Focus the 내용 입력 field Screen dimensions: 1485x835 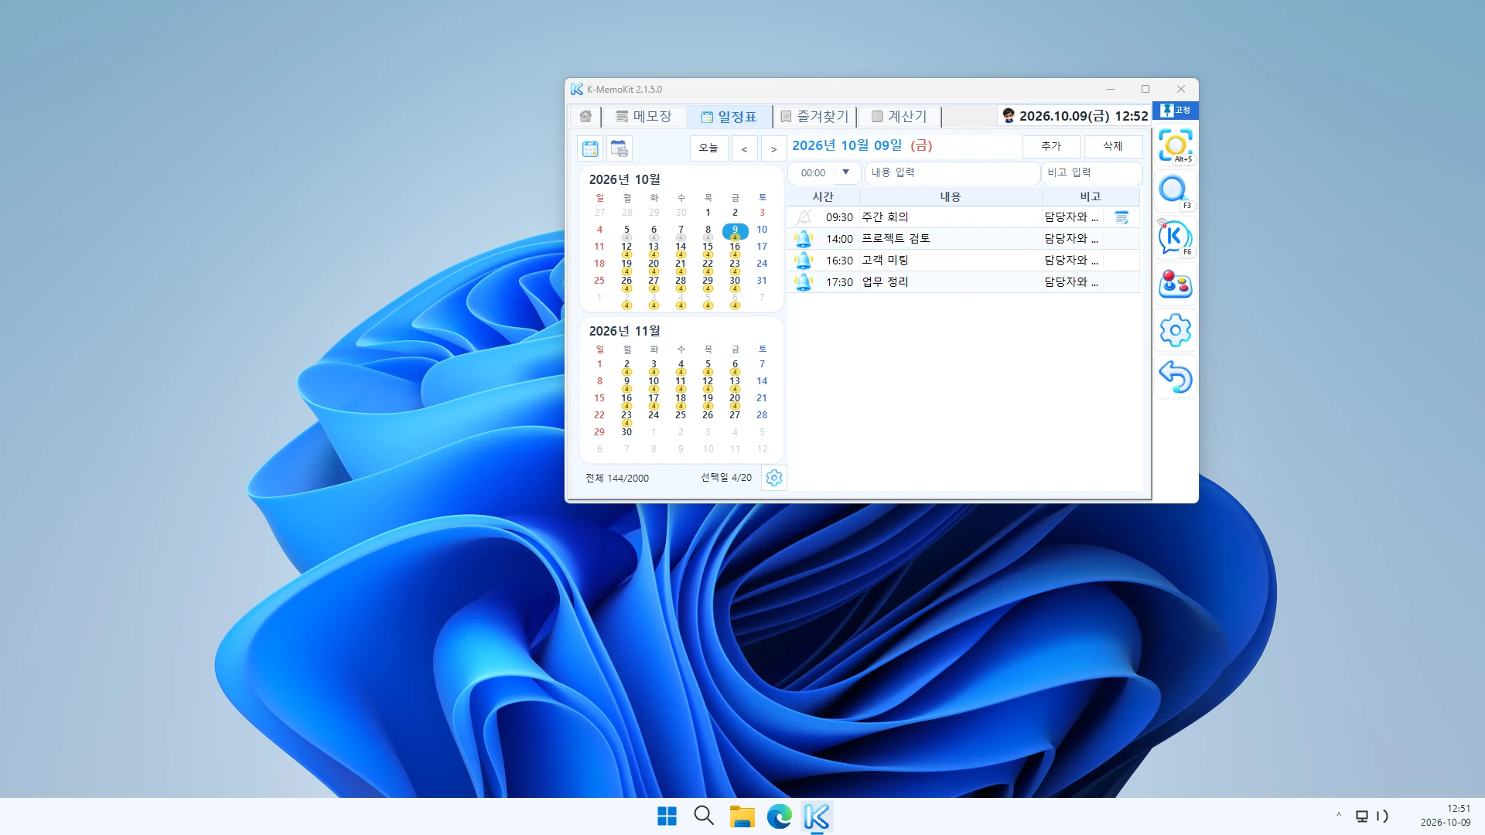point(952,172)
